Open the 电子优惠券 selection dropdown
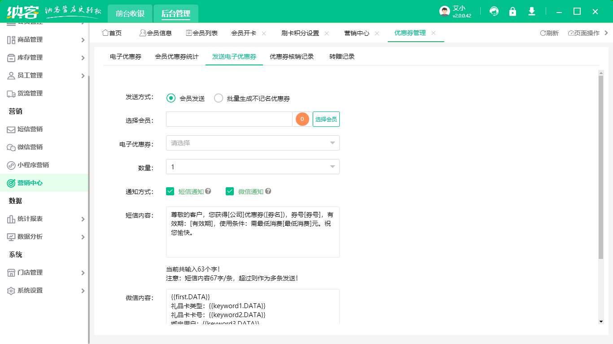The width and height of the screenshot is (613, 344). (x=253, y=143)
